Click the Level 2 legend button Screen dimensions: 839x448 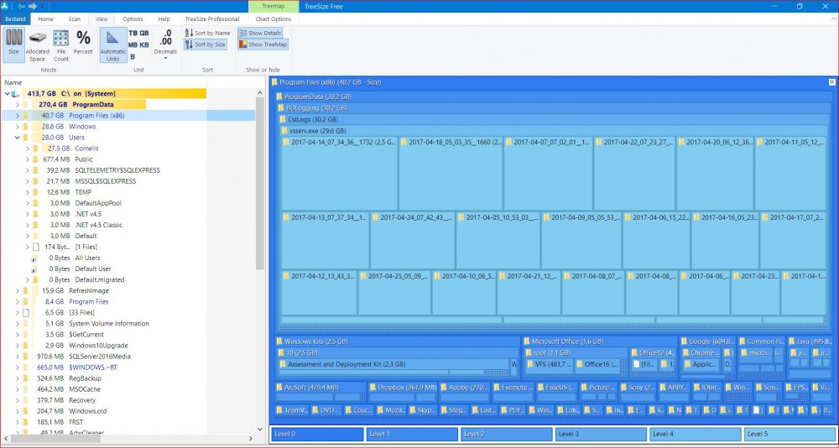click(x=506, y=434)
